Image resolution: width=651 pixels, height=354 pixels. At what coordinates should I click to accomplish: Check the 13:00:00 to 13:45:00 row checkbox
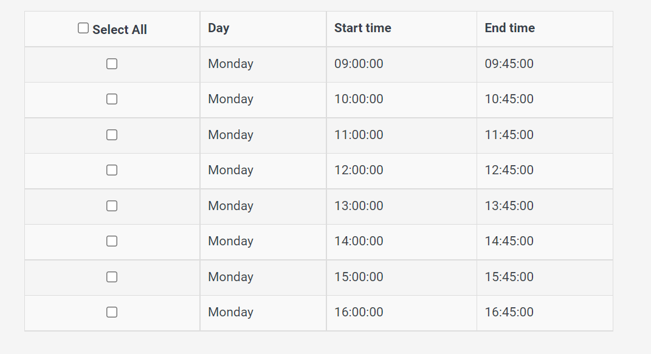pyautogui.click(x=112, y=206)
